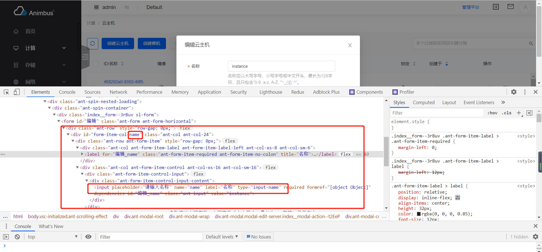Open the mail envelope icon in header
Screen dimensions: 542x252
[510, 7]
